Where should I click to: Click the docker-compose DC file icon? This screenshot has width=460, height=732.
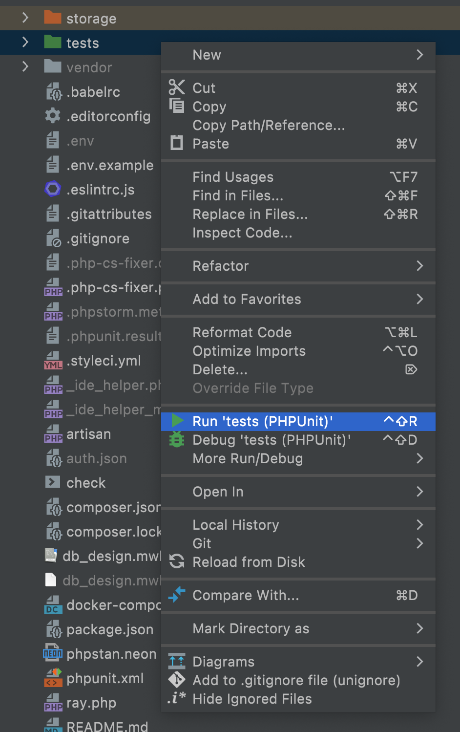click(53, 605)
